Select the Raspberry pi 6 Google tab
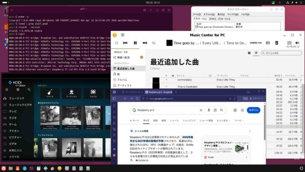The width and height of the screenshot is (305, 172). (x=159, y=92)
